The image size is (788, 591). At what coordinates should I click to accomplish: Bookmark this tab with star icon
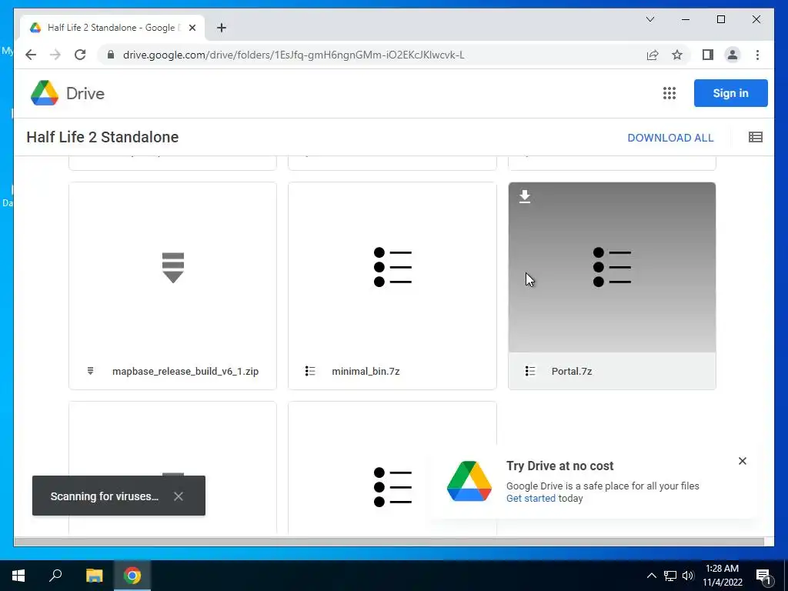click(677, 55)
